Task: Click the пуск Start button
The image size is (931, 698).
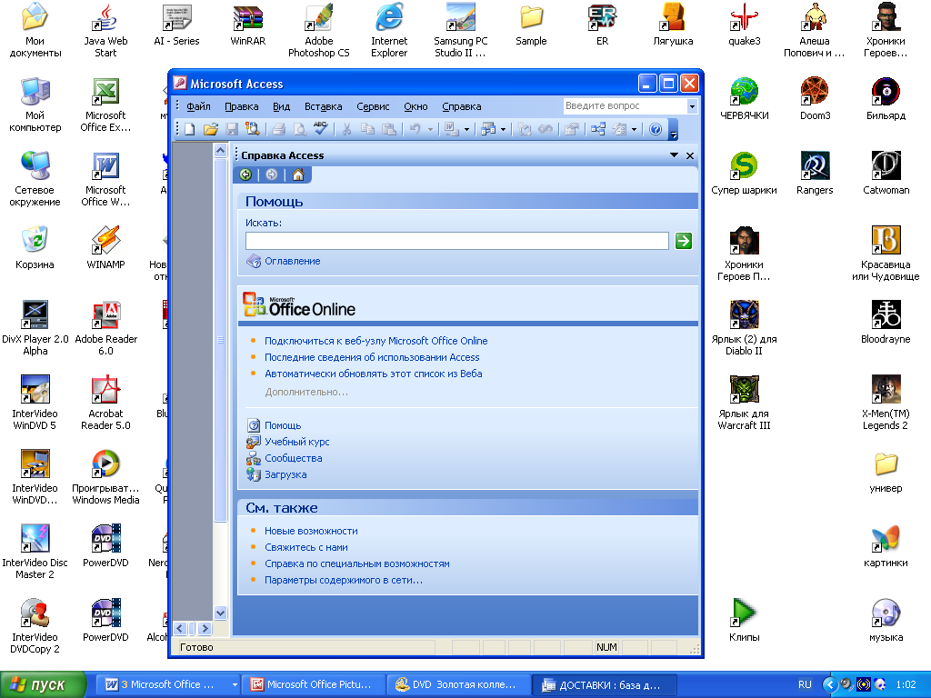Action: [44, 684]
